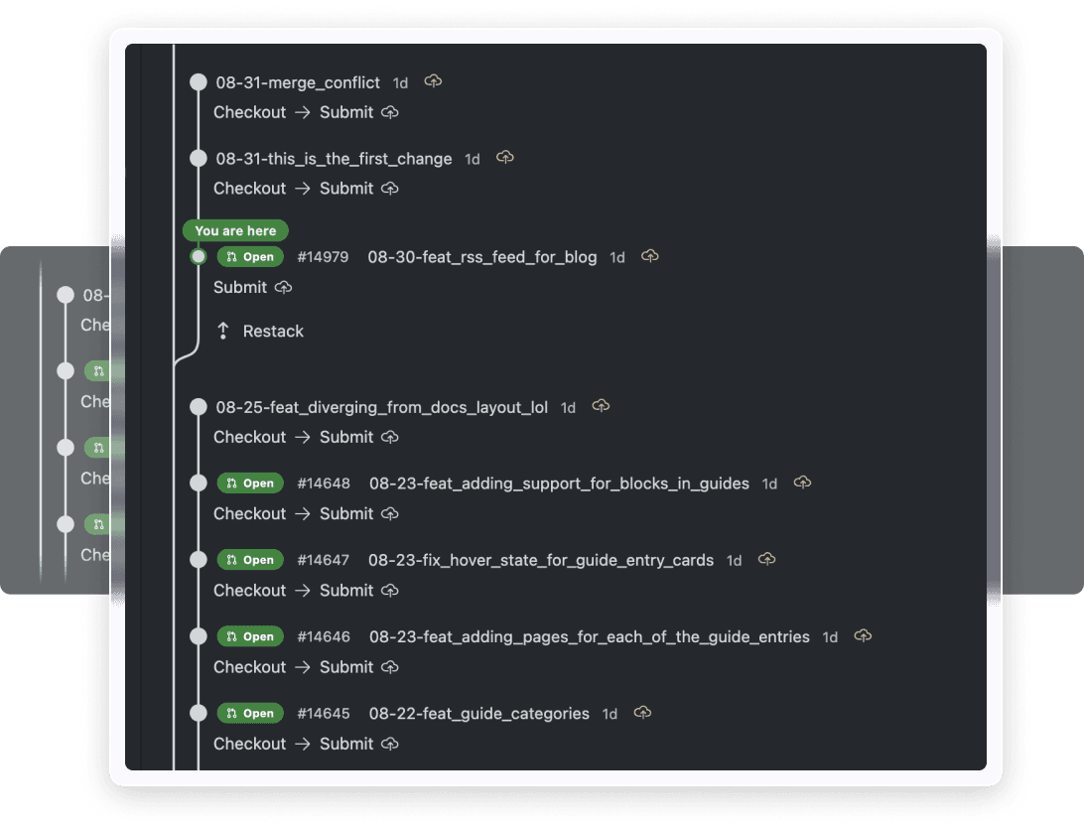Click the branch dot for 08-31-merge_conflict
The image size is (1084, 827).
tap(198, 82)
